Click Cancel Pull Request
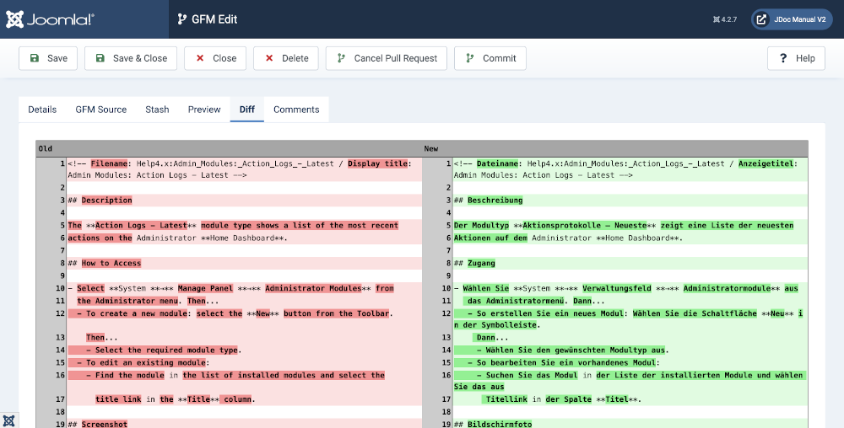 (x=387, y=58)
